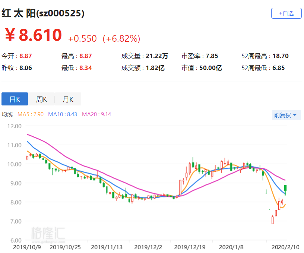
Task: Click the 市盈率 P/E value 7.85
Action: pyautogui.click(x=212, y=56)
